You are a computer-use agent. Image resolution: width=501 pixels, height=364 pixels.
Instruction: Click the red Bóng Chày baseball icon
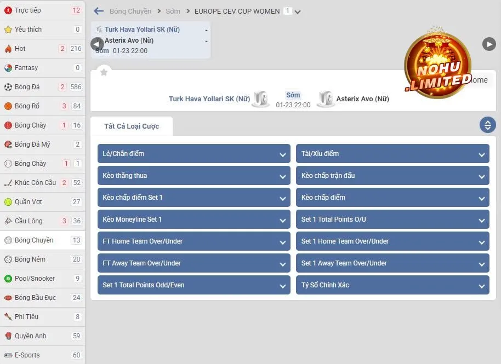(x=8, y=125)
